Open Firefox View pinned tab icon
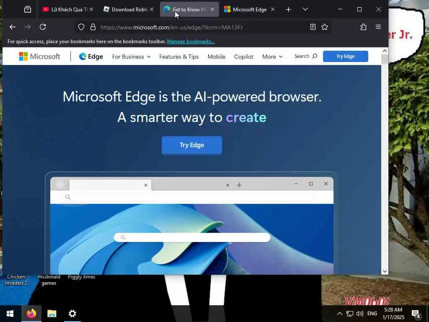Viewport: 429px width, 322px height. tap(28, 10)
